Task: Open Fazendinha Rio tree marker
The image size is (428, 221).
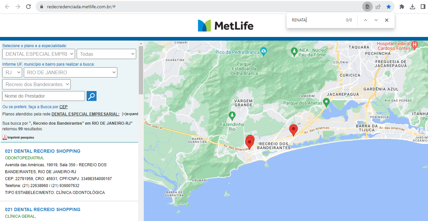Action: pos(232,116)
